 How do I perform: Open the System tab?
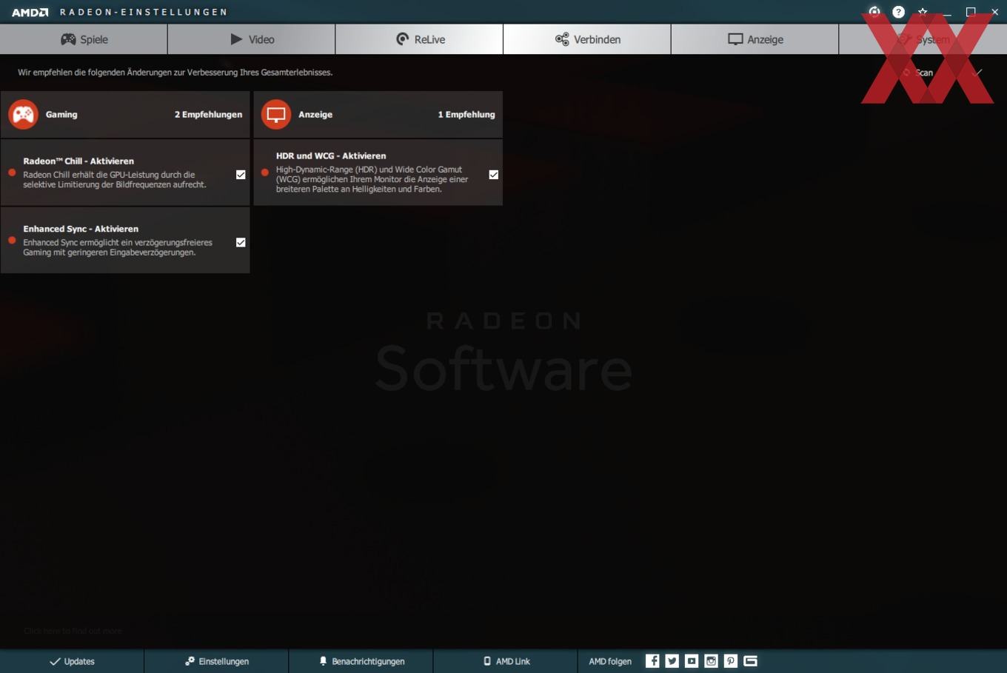pos(923,39)
